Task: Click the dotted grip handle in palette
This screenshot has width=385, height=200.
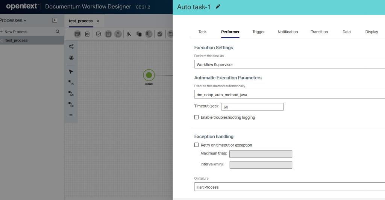Action: coord(71,115)
